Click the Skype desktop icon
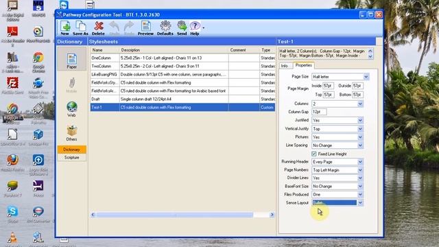This screenshot has width=439, height=247. pos(12,214)
